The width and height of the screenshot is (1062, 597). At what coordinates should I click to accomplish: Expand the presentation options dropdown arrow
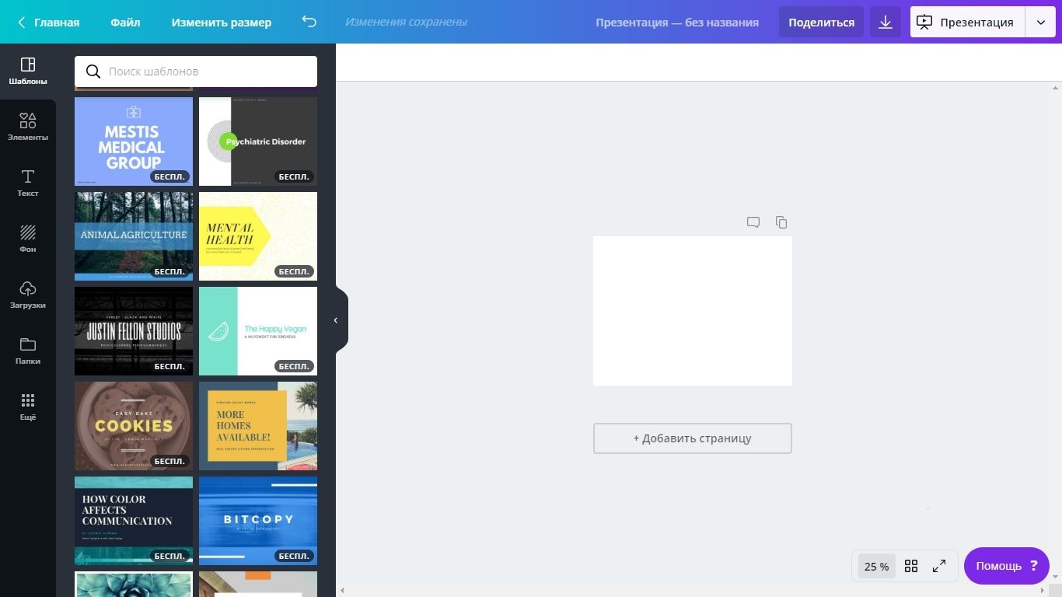(1040, 22)
